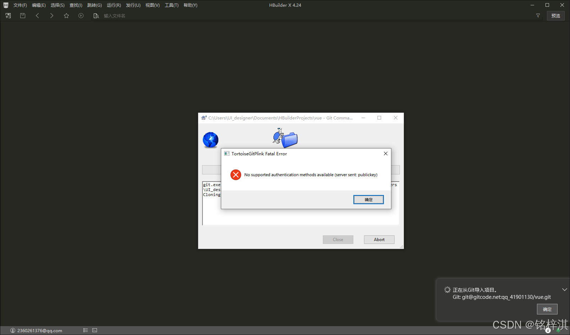The height and width of the screenshot is (335, 570).
Task: Click the red error icon in dialog
Action: coord(236,175)
